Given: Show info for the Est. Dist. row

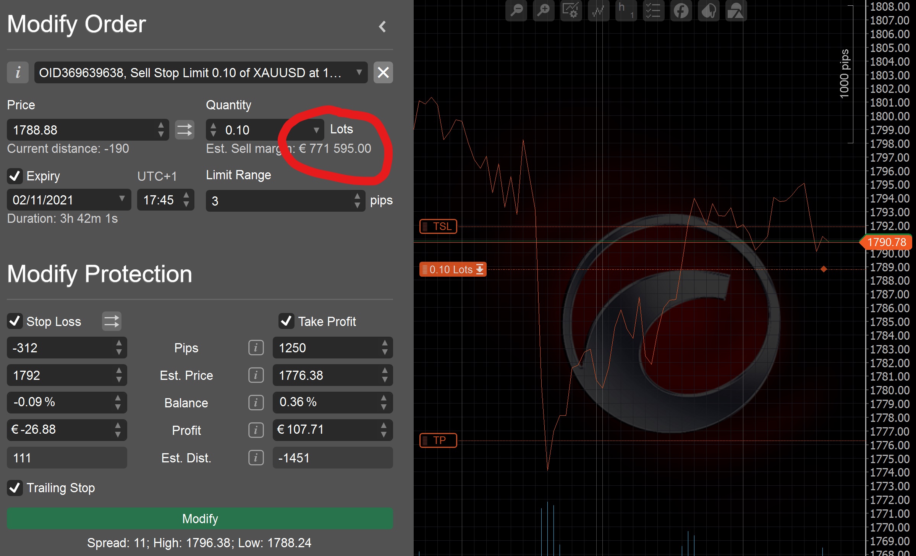Looking at the screenshot, I should tap(256, 458).
